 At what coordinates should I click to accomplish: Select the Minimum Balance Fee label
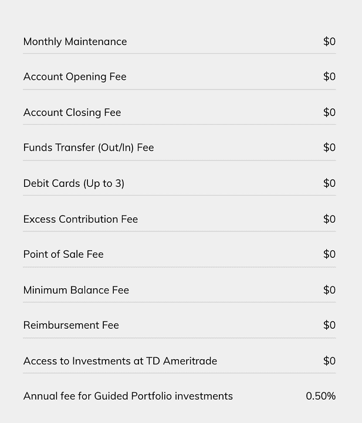tap(76, 290)
